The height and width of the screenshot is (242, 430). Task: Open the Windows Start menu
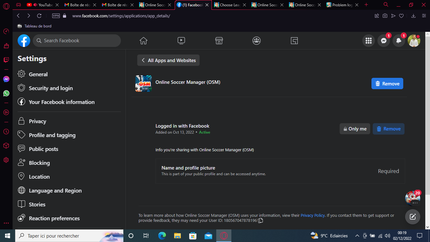tap(8, 236)
